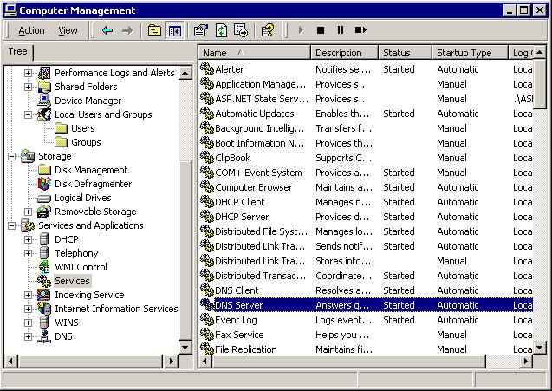Select the COM+ Event System row
This screenshot has height=391, width=552.
366,173
